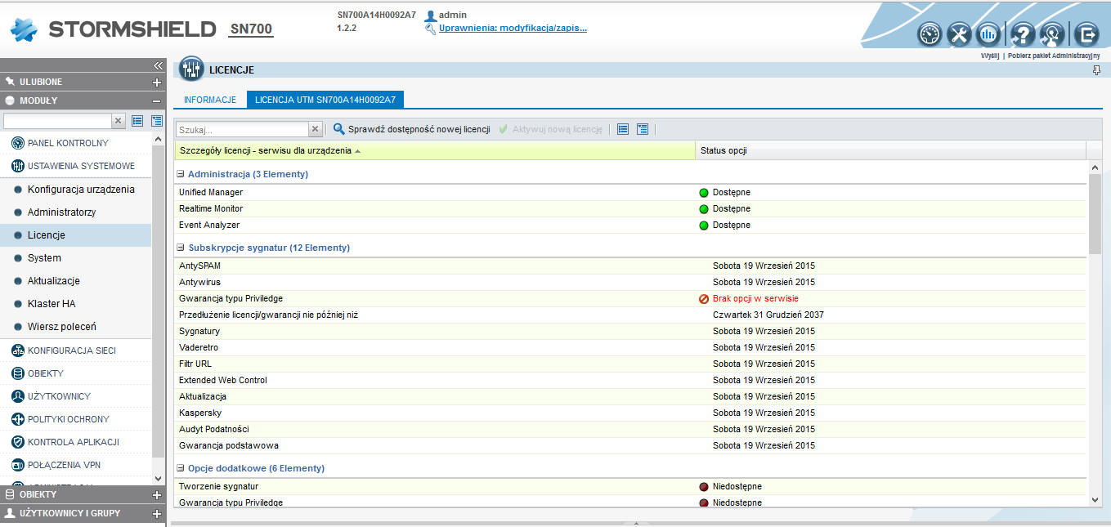Open System sidebar item
1111x527 pixels.
click(x=44, y=258)
